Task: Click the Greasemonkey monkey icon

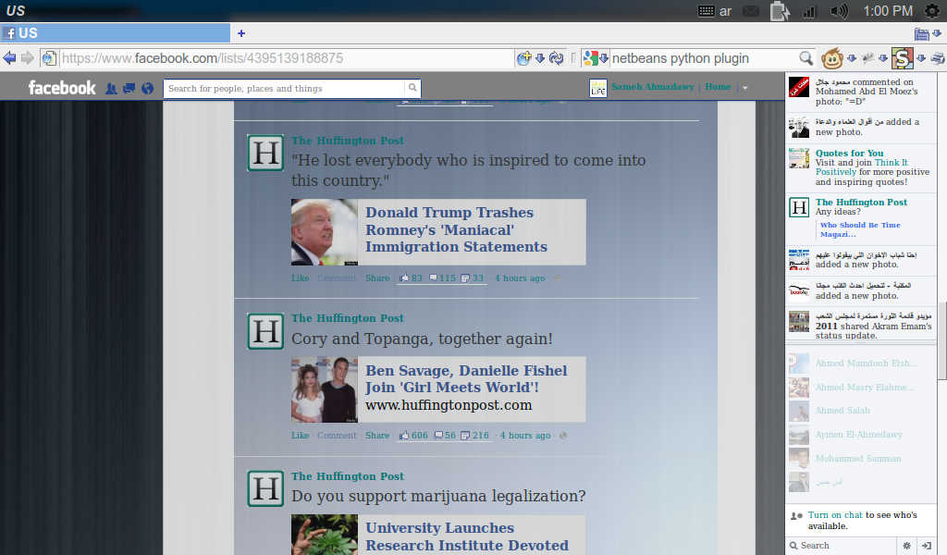Action: click(x=831, y=58)
